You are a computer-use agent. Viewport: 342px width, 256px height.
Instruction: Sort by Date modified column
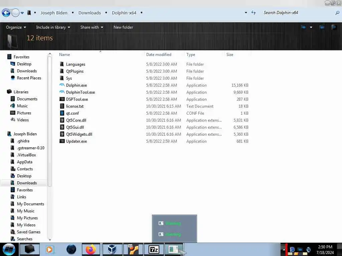[x=159, y=55]
